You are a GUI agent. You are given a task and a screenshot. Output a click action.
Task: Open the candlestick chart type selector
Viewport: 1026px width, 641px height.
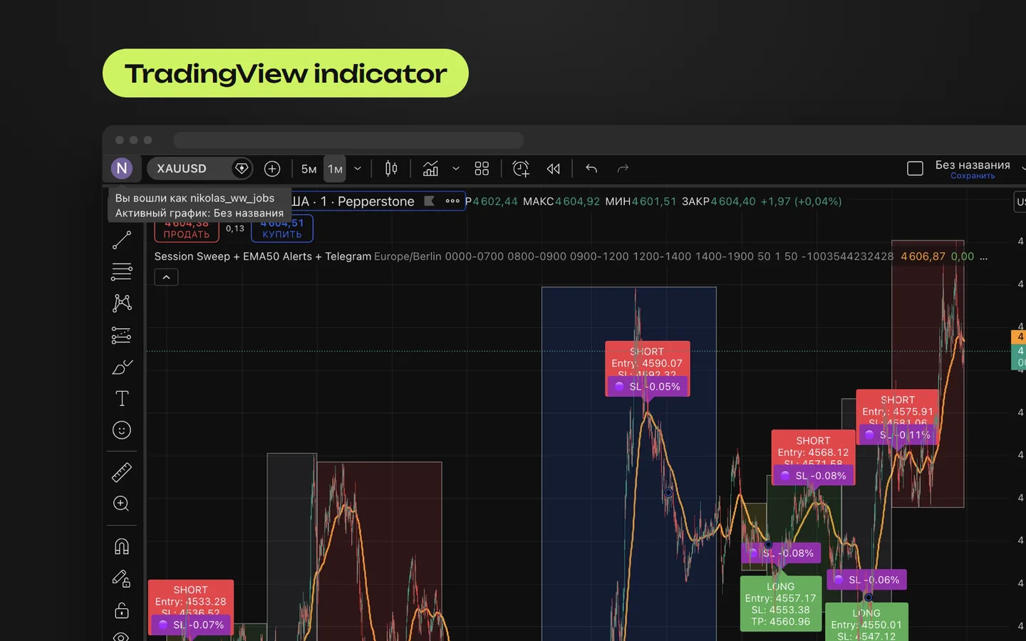[391, 169]
